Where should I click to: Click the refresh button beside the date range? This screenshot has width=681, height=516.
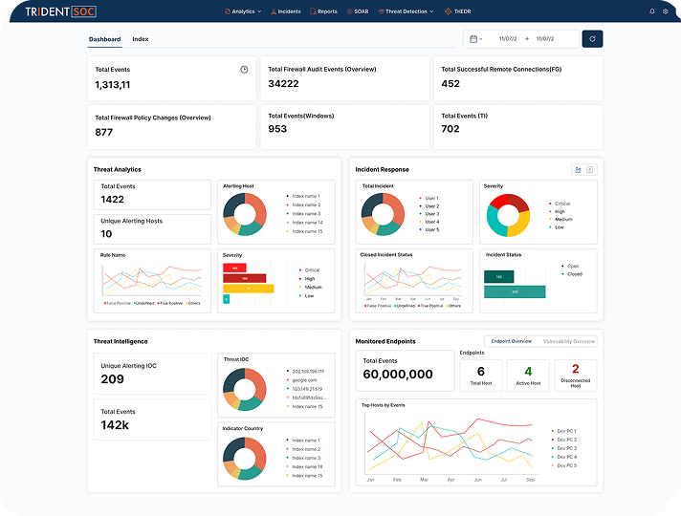click(592, 39)
